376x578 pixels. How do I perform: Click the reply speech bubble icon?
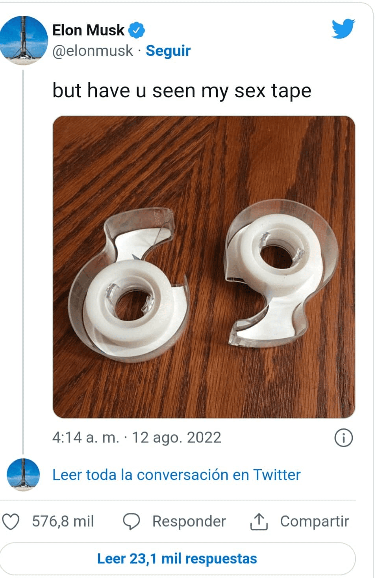tap(132, 521)
